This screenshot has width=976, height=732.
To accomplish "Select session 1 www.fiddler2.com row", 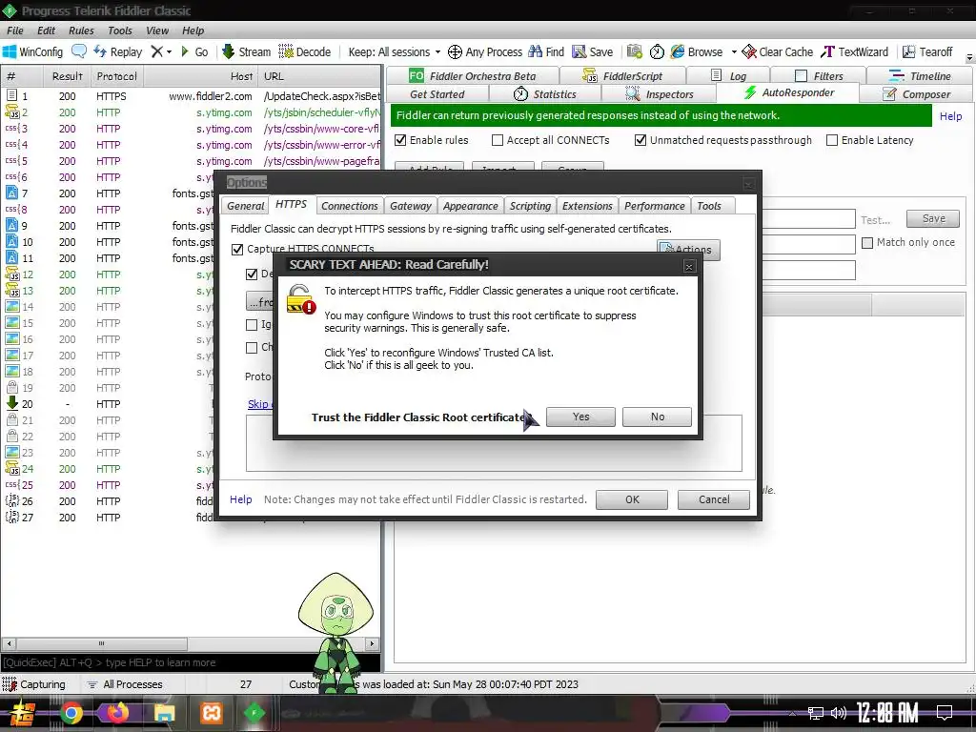I will pyautogui.click(x=191, y=96).
